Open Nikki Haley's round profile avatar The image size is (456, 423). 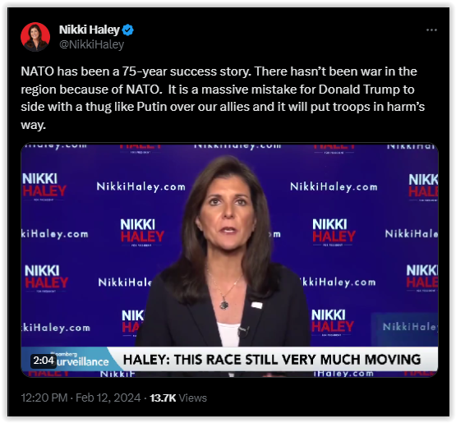coord(35,37)
